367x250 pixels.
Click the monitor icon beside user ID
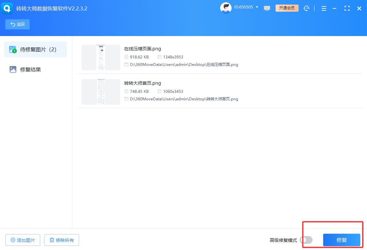(267, 8)
